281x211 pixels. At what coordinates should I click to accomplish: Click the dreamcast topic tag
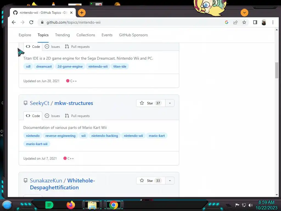click(44, 66)
